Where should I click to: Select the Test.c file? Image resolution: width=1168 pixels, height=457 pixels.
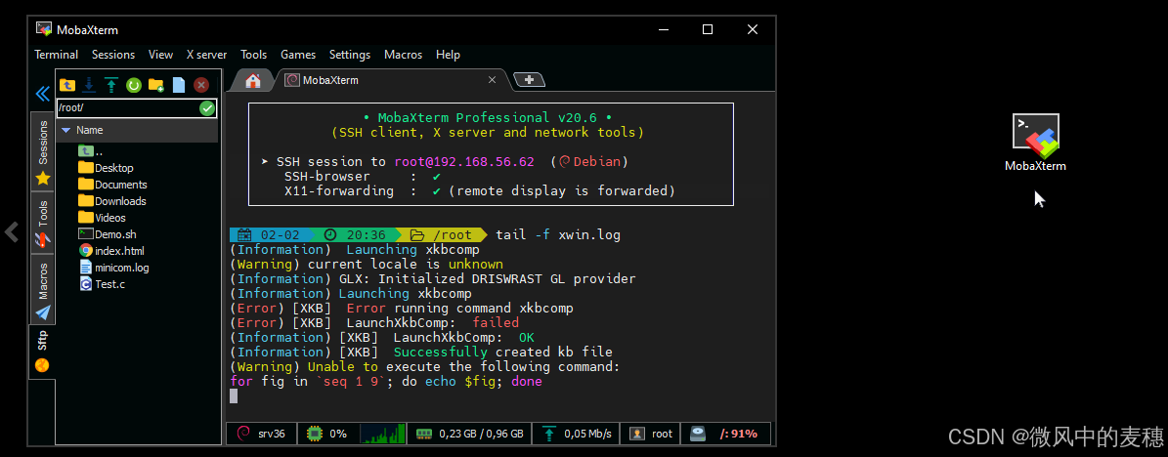[102, 283]
